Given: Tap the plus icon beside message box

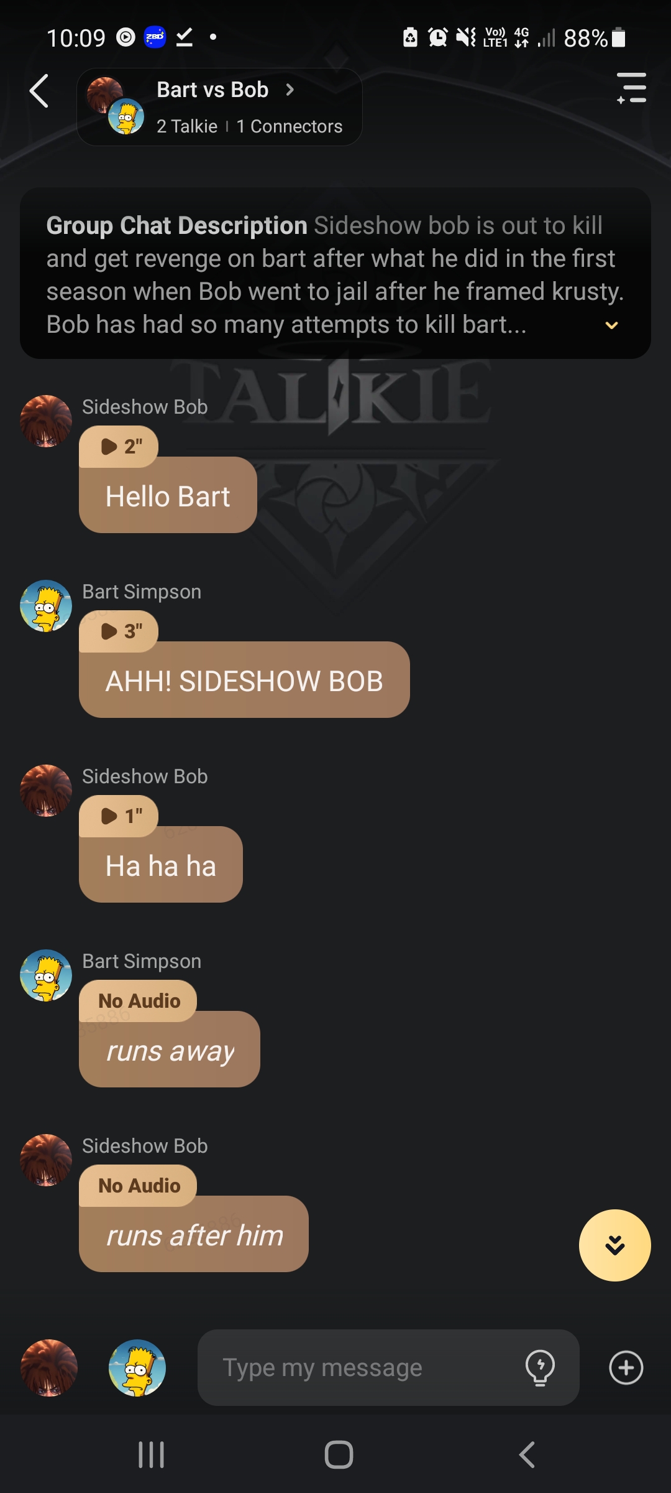Looking at the screenshot, I should coord(626,1367).
